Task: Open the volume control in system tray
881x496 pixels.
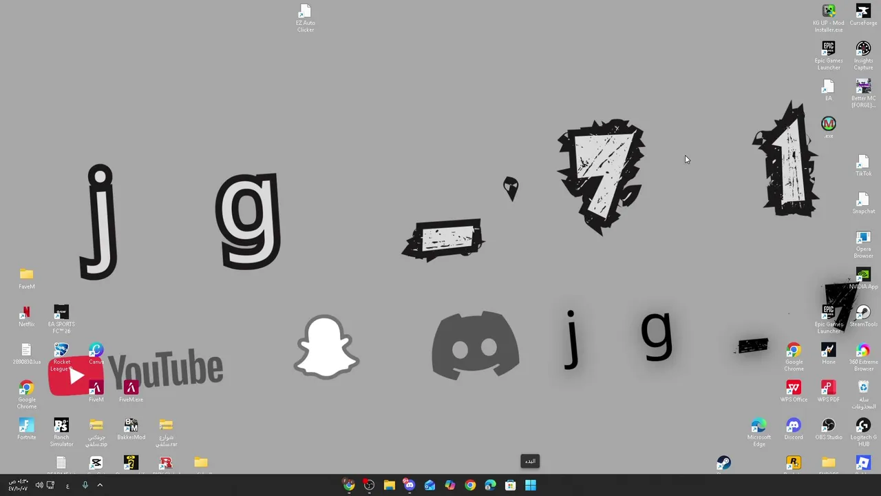Action: 39,486
